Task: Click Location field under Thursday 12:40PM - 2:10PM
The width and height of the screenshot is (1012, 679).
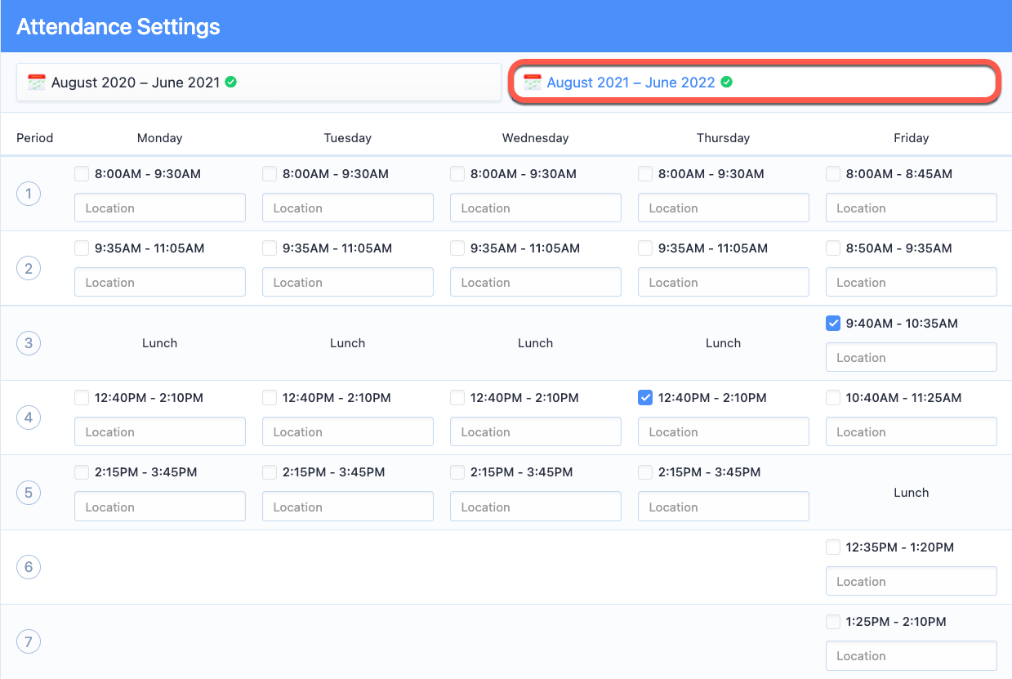Action: [x=723, y=432]
